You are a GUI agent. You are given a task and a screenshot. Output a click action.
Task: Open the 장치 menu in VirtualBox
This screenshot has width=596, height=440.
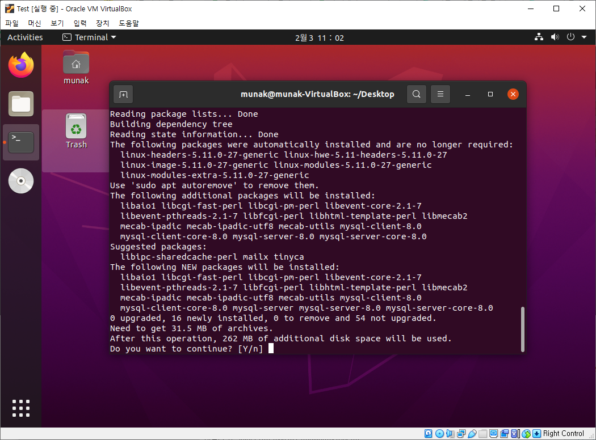[103, 23]
